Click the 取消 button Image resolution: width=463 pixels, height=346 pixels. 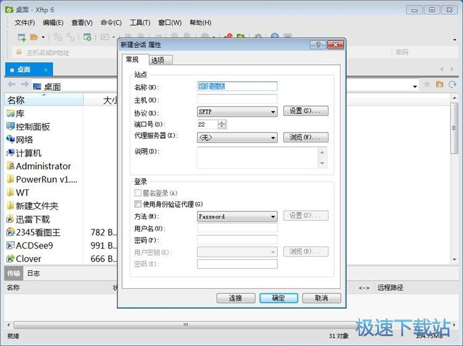point(322,298)
